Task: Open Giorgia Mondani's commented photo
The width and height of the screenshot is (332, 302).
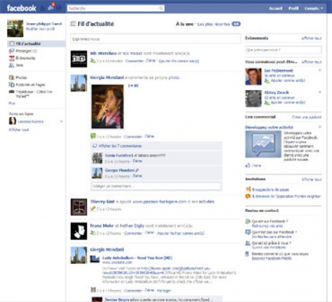Action: pos(107,106)
